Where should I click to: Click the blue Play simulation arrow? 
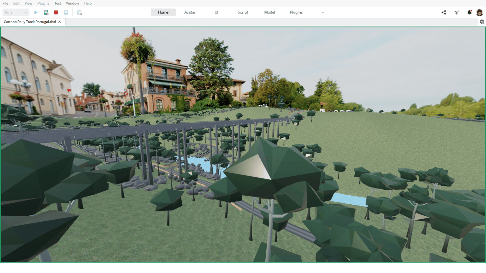[36, 12]
